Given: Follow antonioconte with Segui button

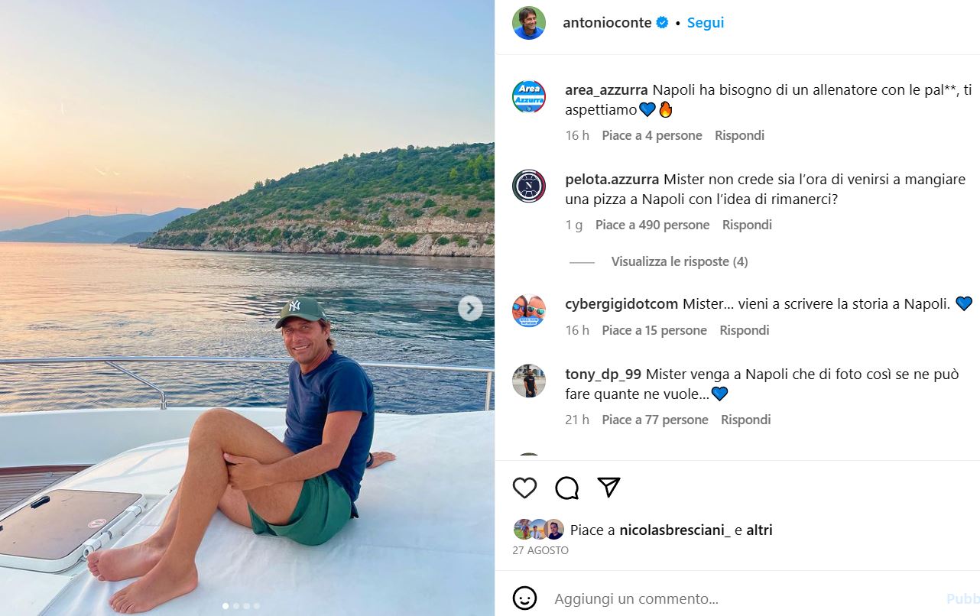Looking at the screenshot, I should click(x=705, y=23).
